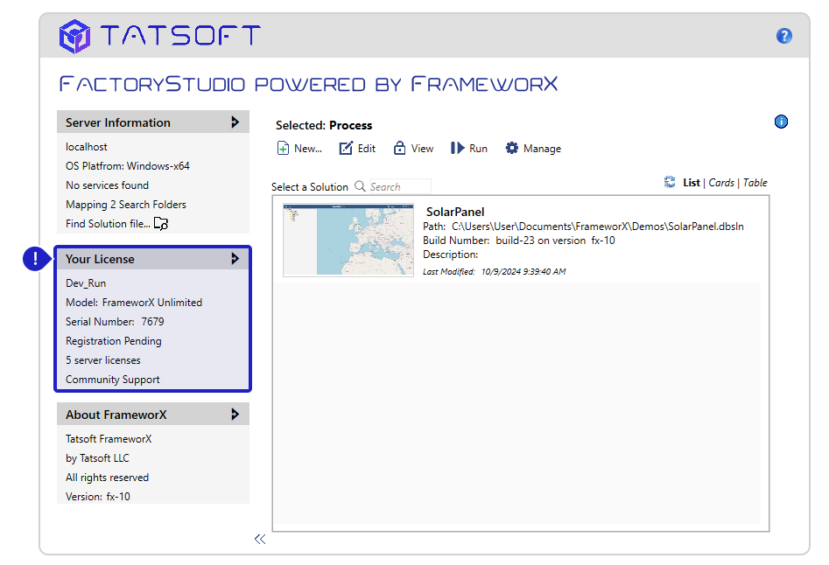
Task: Click the Server Information header
Action: pyautogui.click(x=153, y=122)
